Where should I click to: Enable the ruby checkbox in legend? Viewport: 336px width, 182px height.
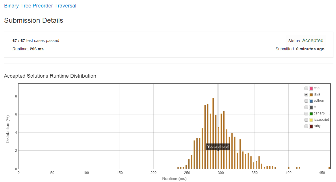pos(306,126)
